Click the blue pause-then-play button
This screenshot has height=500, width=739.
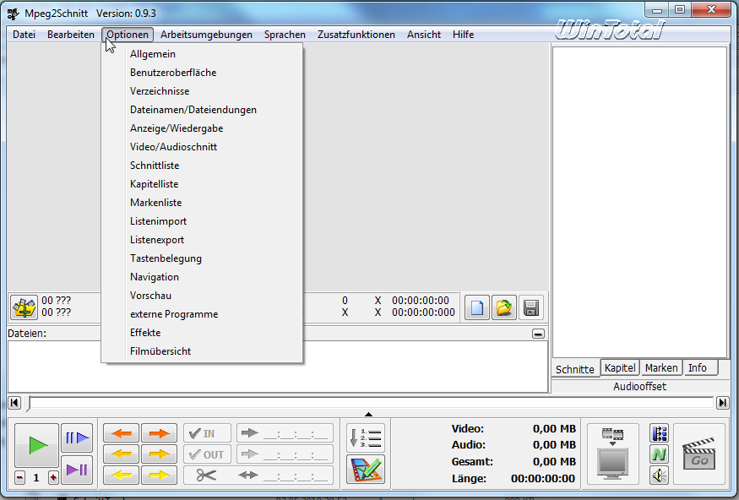coord(77,437)
